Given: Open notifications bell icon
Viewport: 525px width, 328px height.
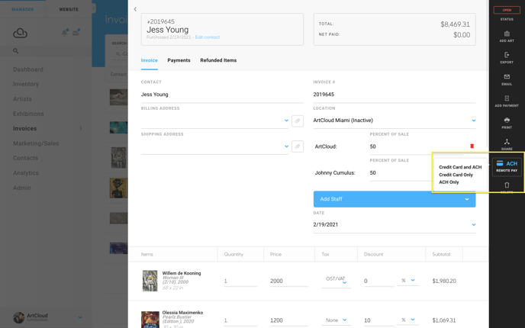Looking at the screenshot, I should tap(65, 33).
